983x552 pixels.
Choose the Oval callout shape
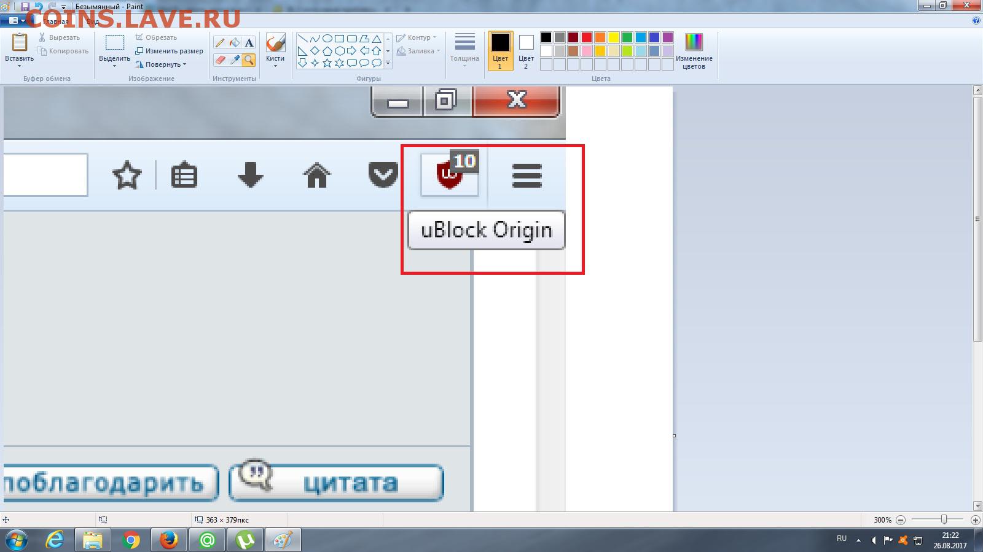[364, 63]
